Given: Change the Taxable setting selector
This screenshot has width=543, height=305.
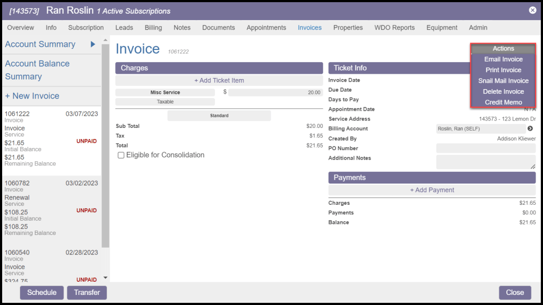Looking at the screenshot, I should tap(165, 102).
